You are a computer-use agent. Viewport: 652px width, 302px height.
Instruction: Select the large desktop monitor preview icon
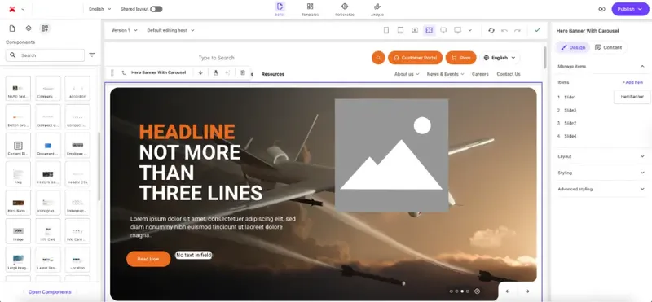coord(458,30)
